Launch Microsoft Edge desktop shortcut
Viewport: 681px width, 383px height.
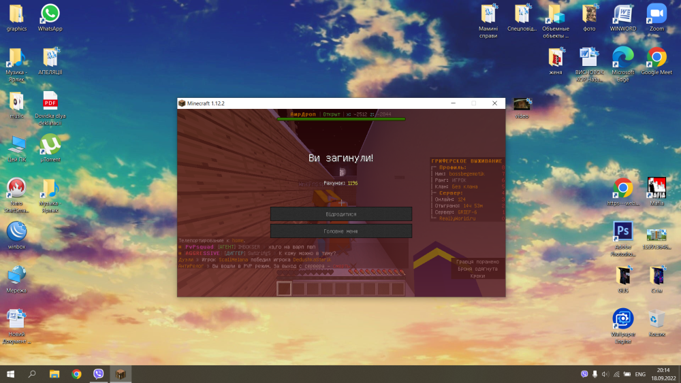pyautogui.click(x=623, y=65)
